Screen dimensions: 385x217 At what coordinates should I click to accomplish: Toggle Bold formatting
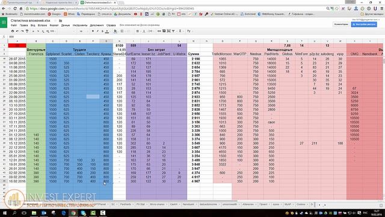click(x=93, y=31)
